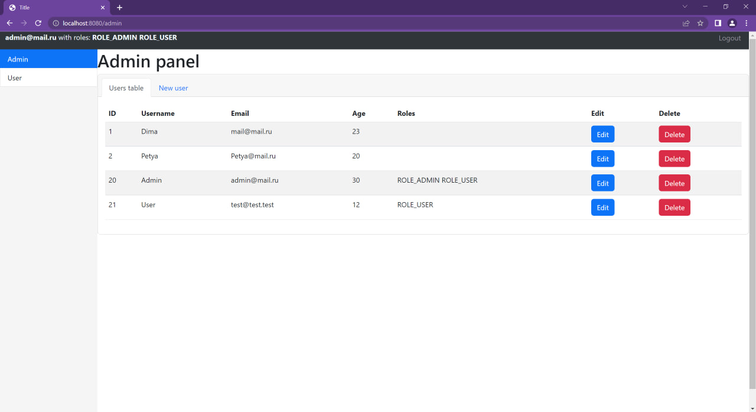Share this page using the share icon
This screenshot has height=412, width=756.
pos(686,23)
